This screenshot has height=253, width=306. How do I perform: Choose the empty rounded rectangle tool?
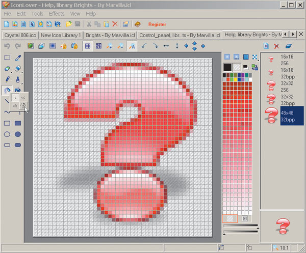[x=7, y=145]
